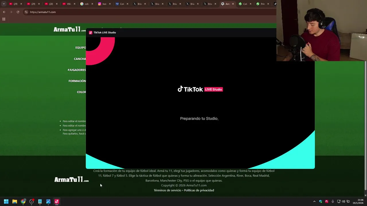Image resolution: width=367 pixels, height=206 pixels.
Task: Reload the armatu11.com page
Action: pos(18,12)
